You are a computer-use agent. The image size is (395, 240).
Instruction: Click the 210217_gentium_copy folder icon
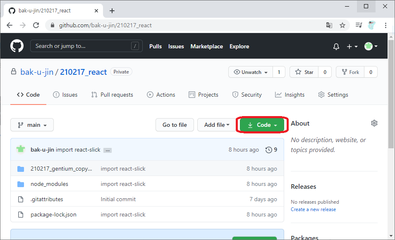21,169
